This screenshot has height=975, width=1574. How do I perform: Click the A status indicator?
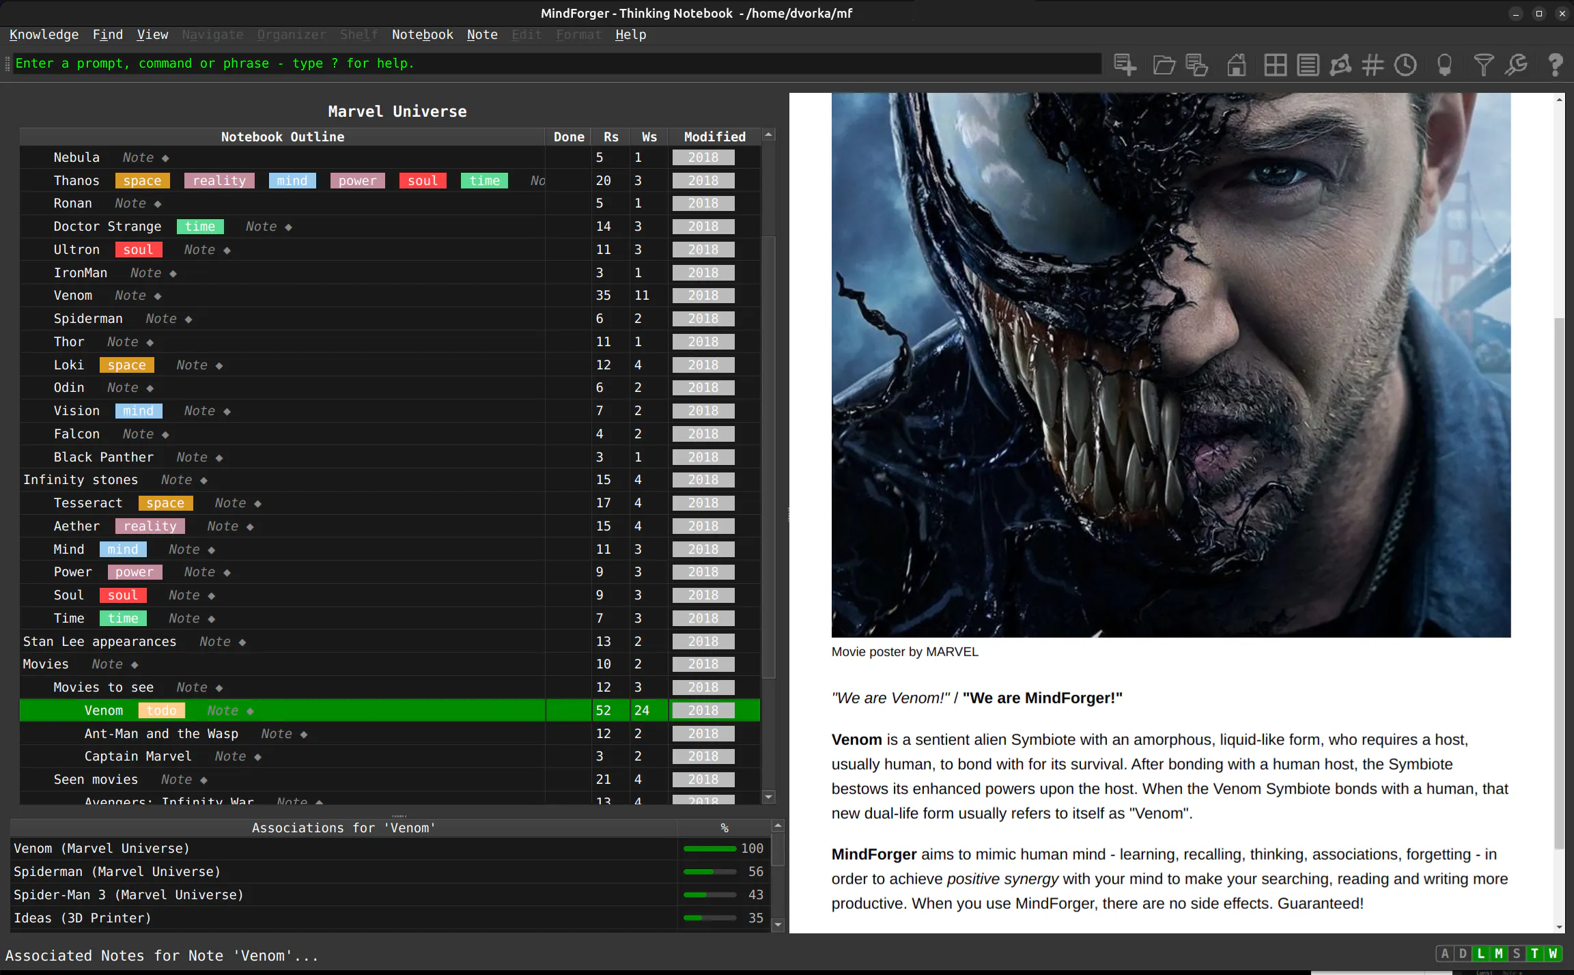[1445, 954]
